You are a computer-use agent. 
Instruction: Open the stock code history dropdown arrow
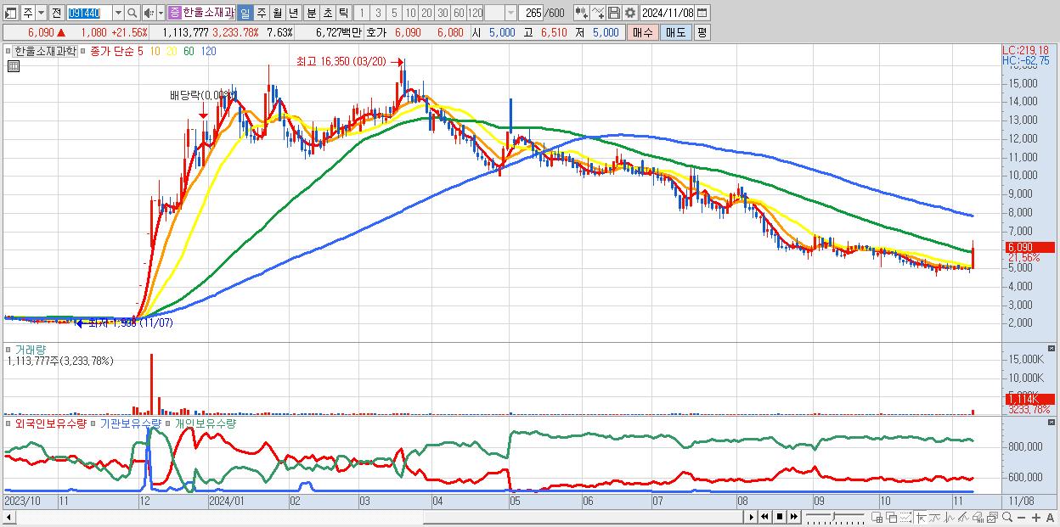coord(118,13)
